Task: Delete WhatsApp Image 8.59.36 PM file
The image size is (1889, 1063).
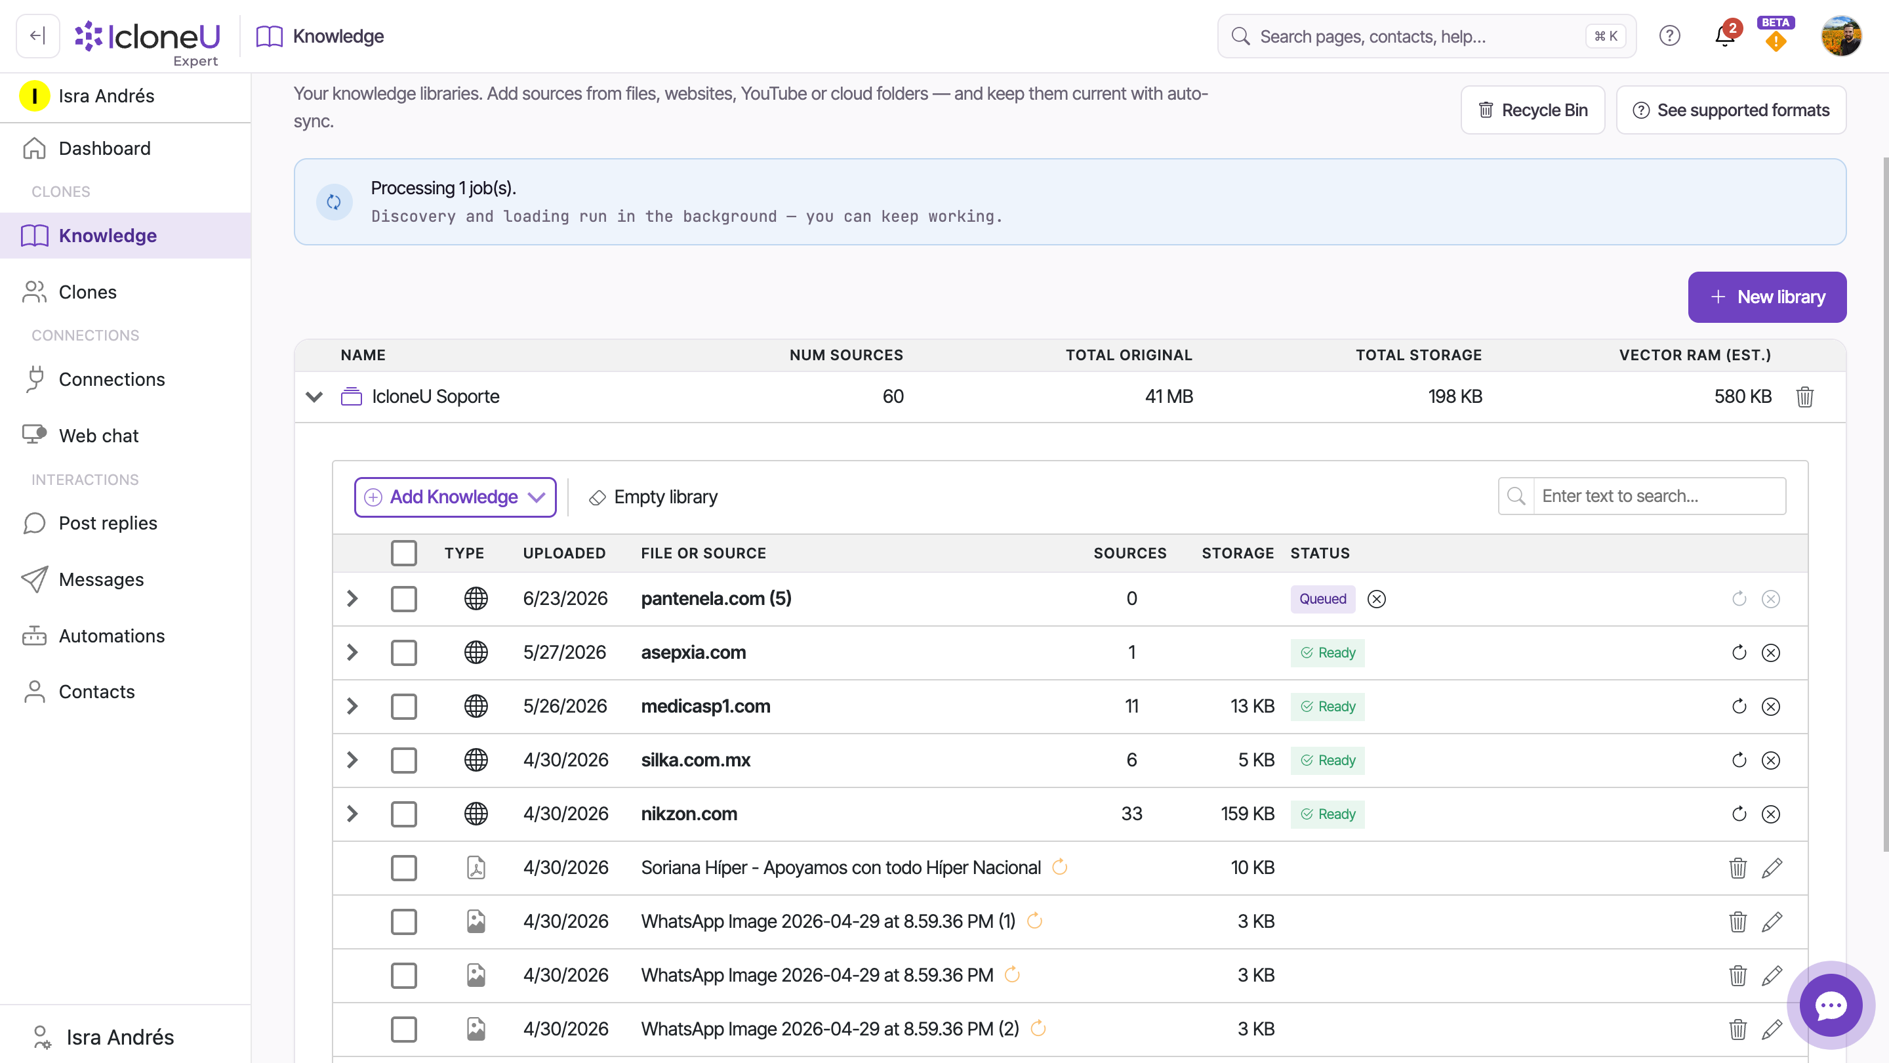Action: [1737, 976]
